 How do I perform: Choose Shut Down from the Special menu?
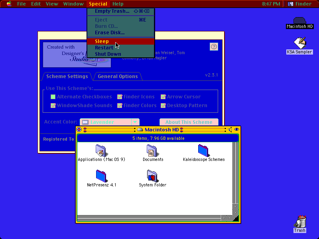pos(121,54)
